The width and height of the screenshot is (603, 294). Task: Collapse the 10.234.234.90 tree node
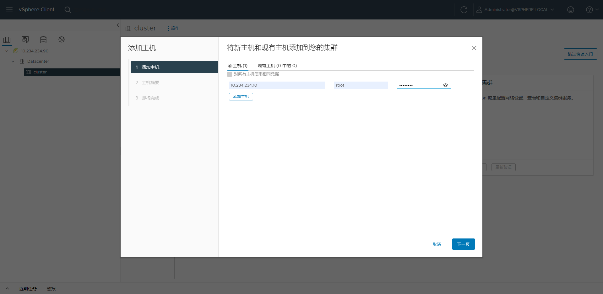tap(7, 51)
